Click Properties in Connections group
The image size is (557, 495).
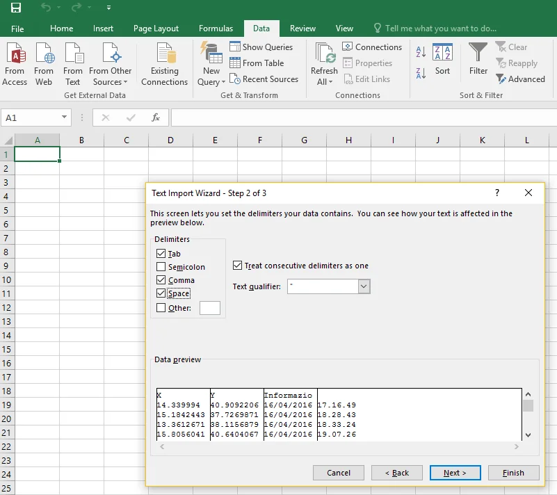(x=367, y=63)
